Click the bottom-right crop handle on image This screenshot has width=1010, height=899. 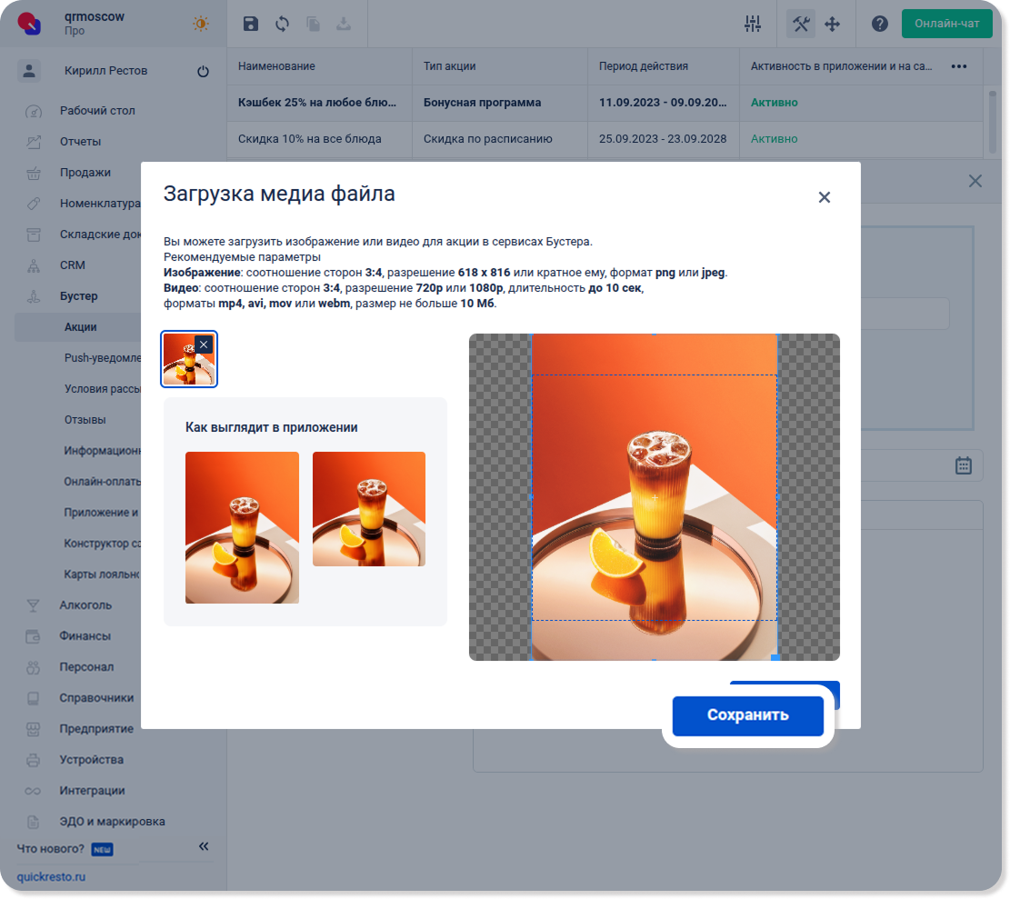[775, 656]
